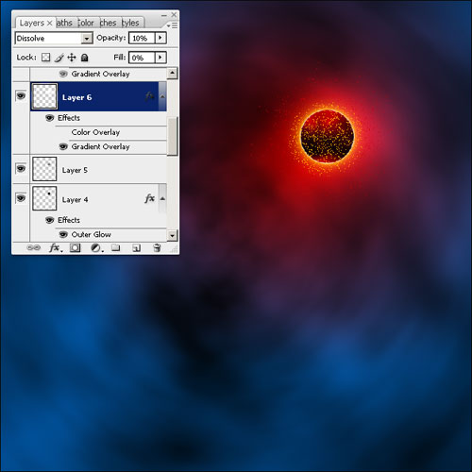Minimize the Layers panel
The image size is (472, 472).
[164, 15]
